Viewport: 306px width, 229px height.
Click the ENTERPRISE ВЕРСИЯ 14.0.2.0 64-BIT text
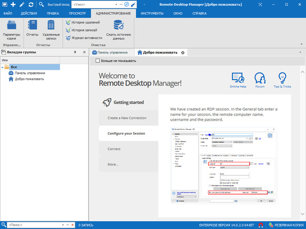point(227,225)
